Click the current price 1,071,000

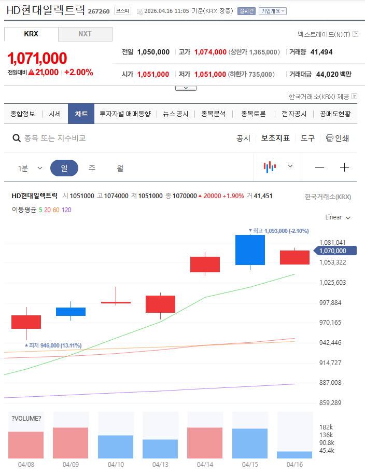[x=37, y=59]
